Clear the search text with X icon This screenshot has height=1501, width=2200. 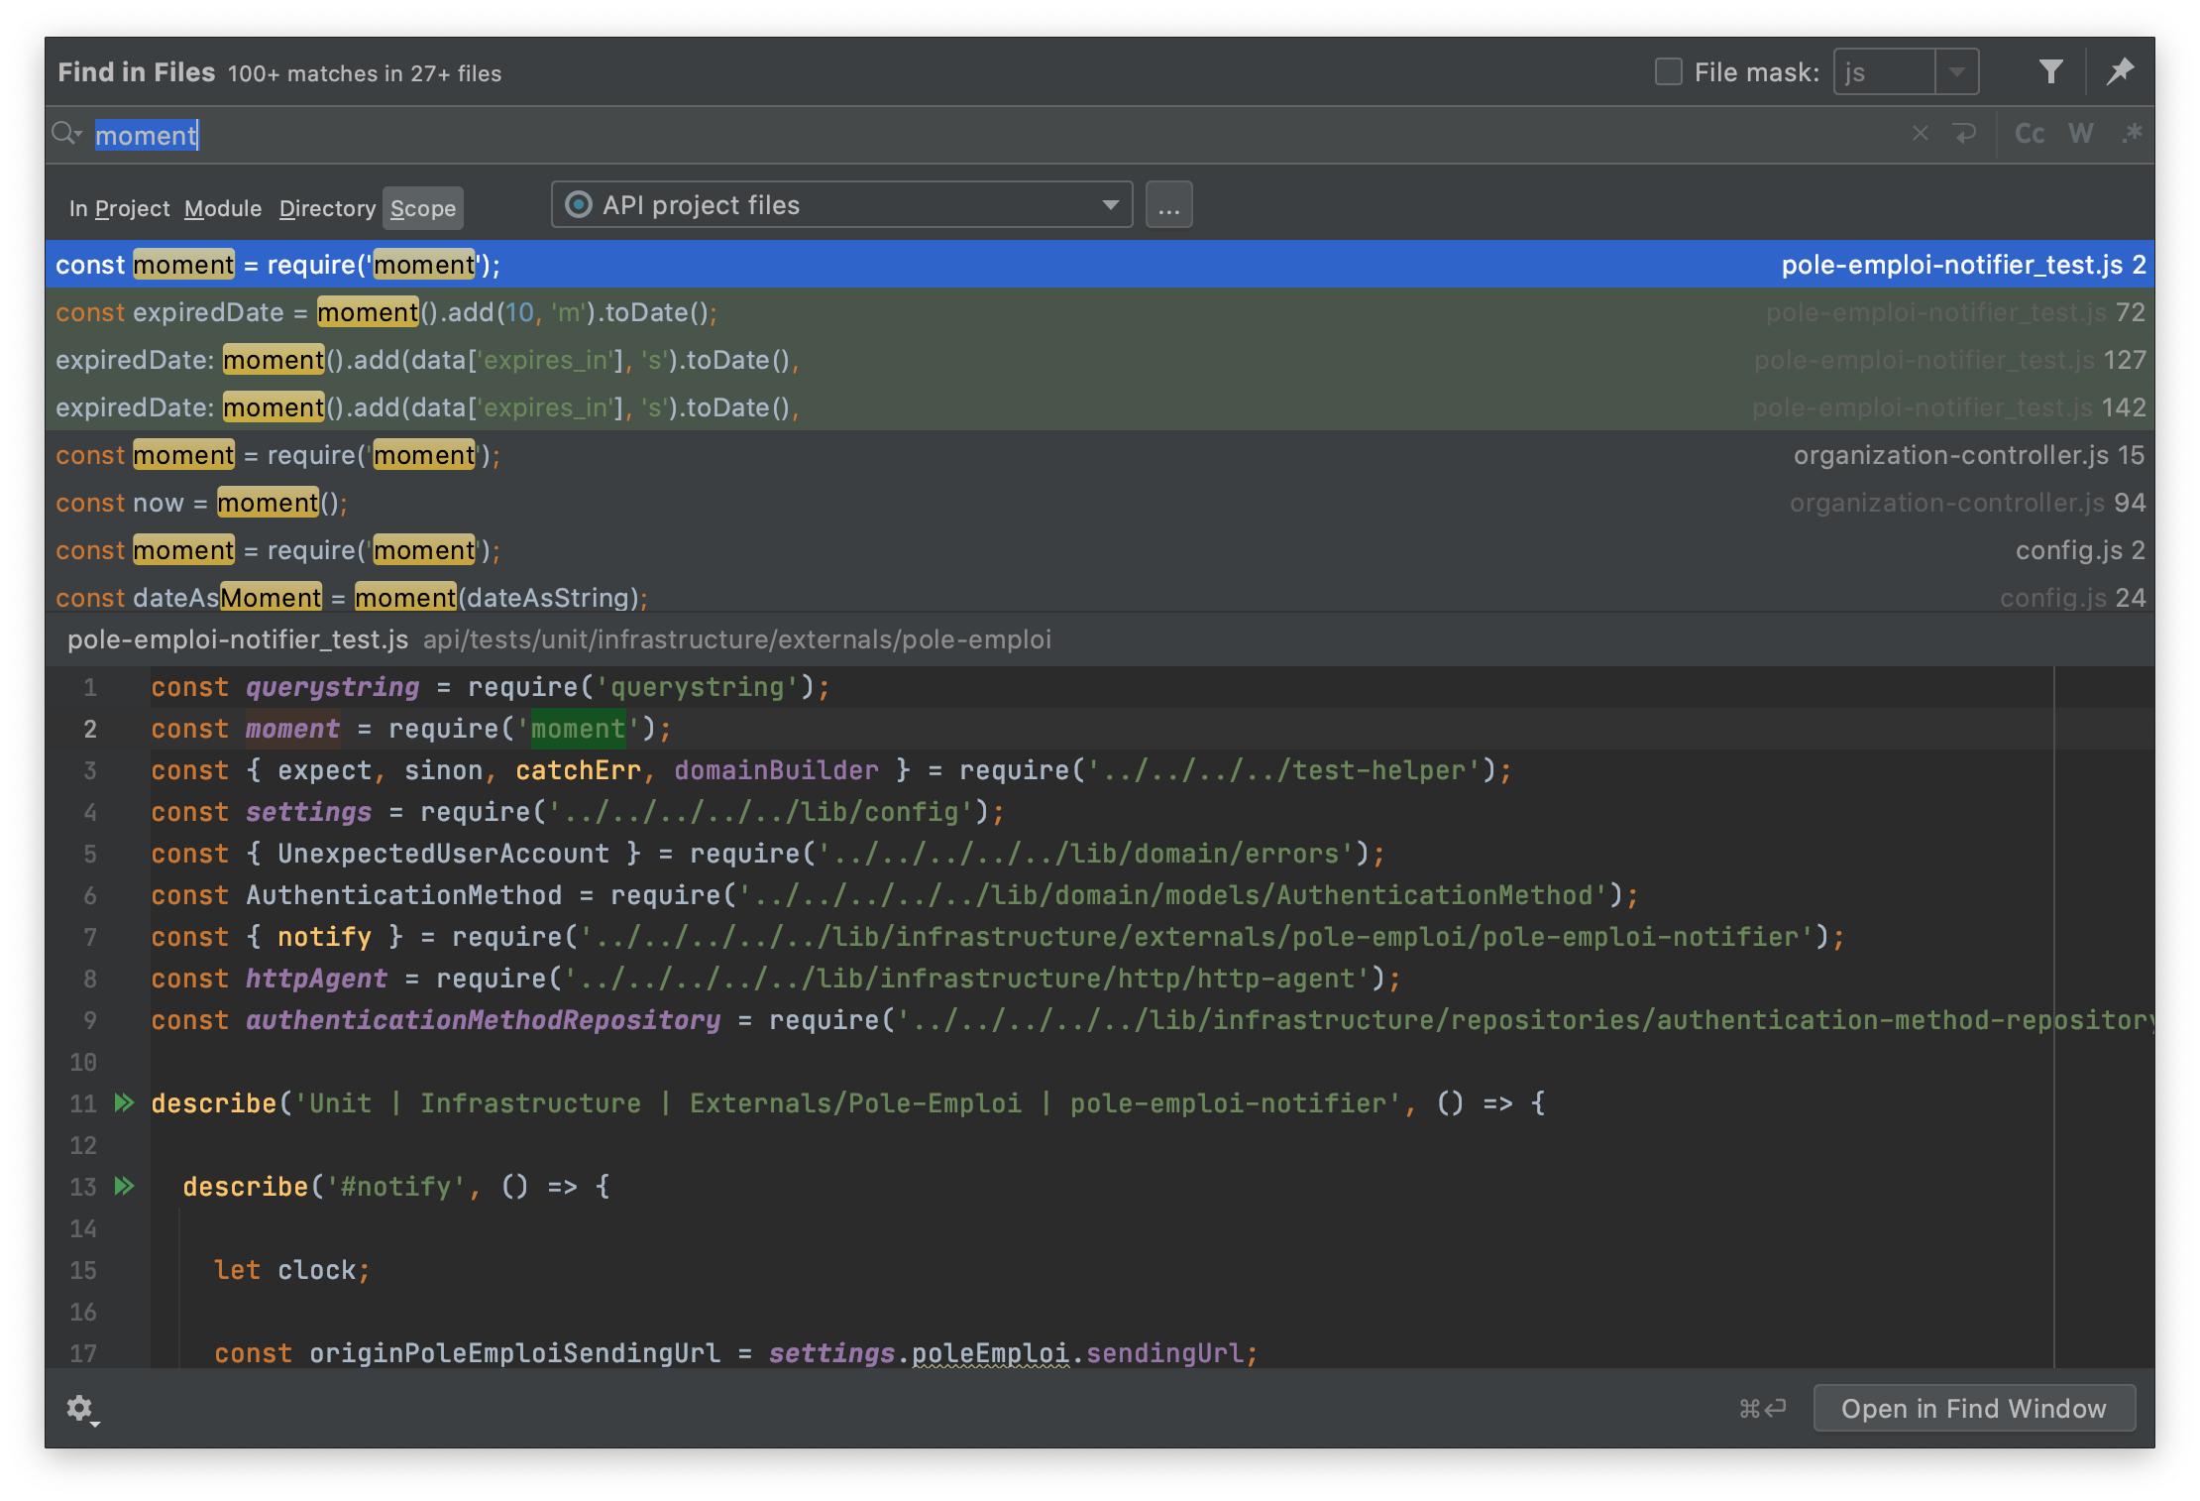pyautogui.click(x=1920, y=134)
